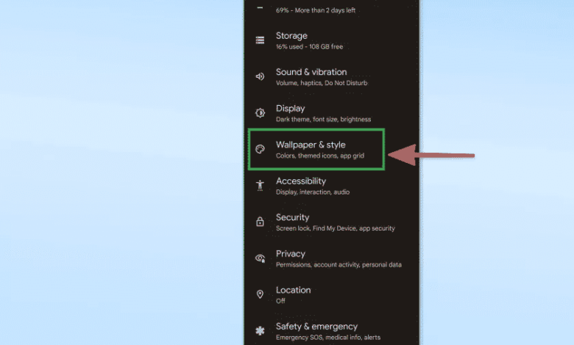Open the Safety & emergency title
This screenshot has width=574, height=345.
(316, 327)
